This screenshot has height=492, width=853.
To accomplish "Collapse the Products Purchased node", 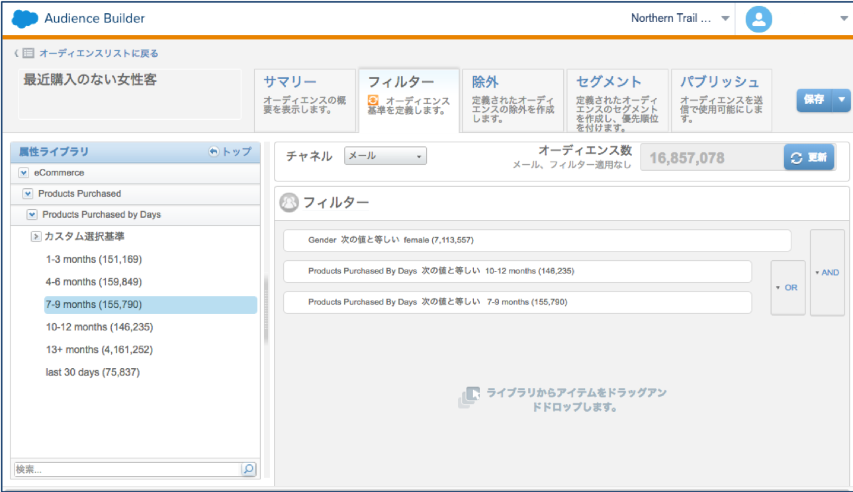I will [x=28, y=194].
